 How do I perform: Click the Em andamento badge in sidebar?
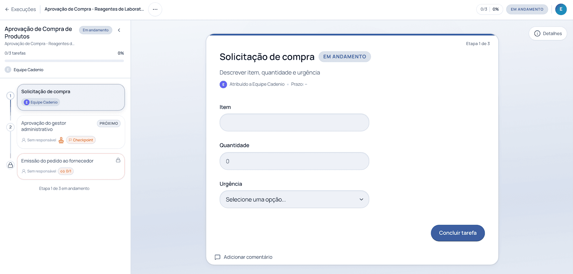(x=95, y=30)
